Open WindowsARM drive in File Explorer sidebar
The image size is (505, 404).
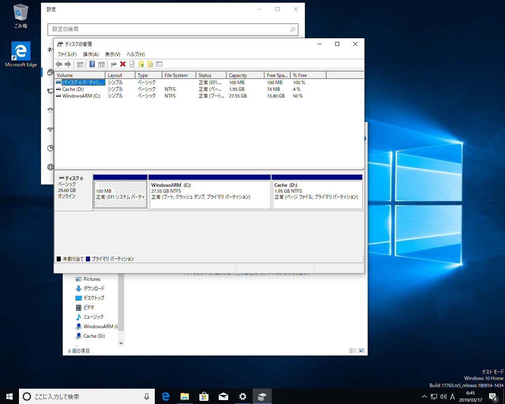pyautogui.click(x=96, y=327)
